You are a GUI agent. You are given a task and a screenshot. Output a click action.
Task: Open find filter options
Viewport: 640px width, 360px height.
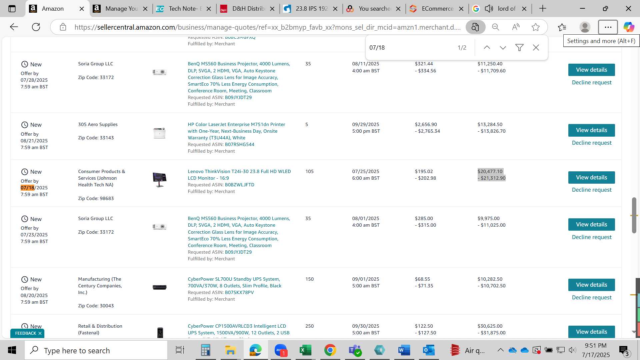coord(519,48)
